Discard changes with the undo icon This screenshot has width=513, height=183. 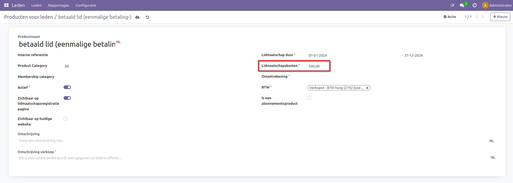(147, 17)
